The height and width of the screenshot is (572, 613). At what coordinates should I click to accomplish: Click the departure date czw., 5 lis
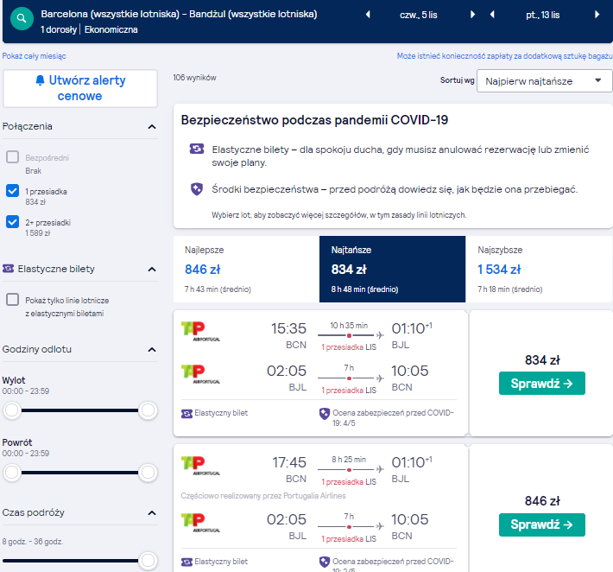tap(419, 15)
